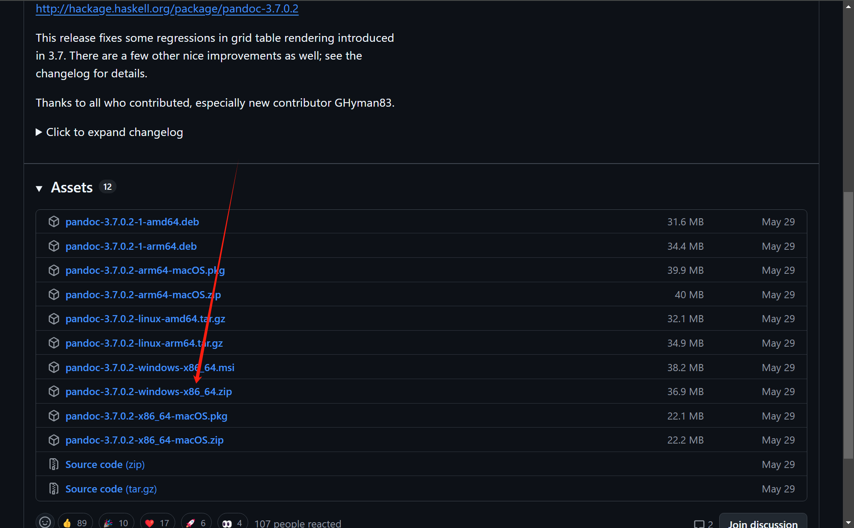Click zip file icon beside Source code (tar.gz)
The height and width of the screenshot is (528, 854).
click(x=54, y=488)
